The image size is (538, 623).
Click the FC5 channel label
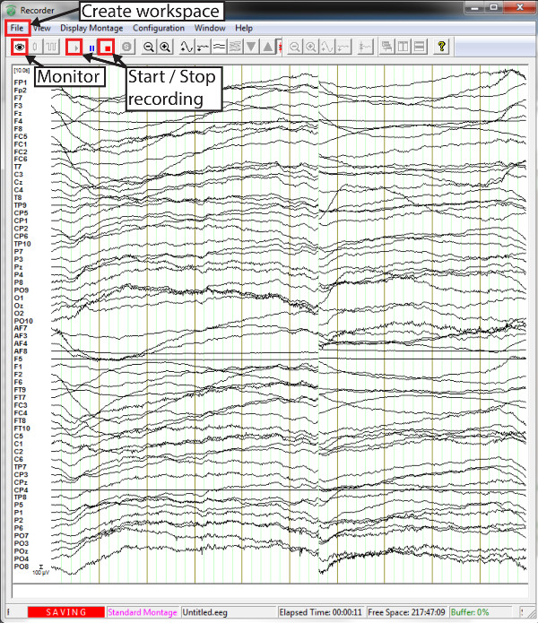[21, 136]
